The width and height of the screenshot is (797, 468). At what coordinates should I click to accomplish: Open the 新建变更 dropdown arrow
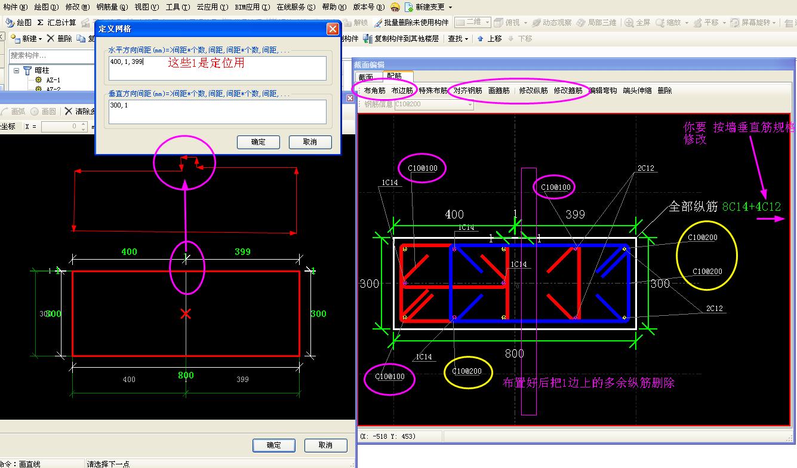tap(450, 7)
